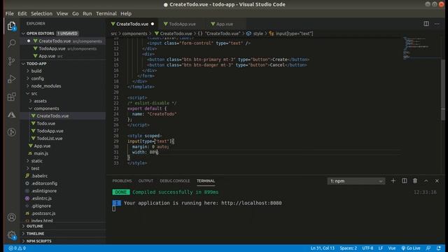Image resolution: width=448 pixels, height=252 pixels.
Task: Expand the Timeline section
Action: tap(63, 234)
